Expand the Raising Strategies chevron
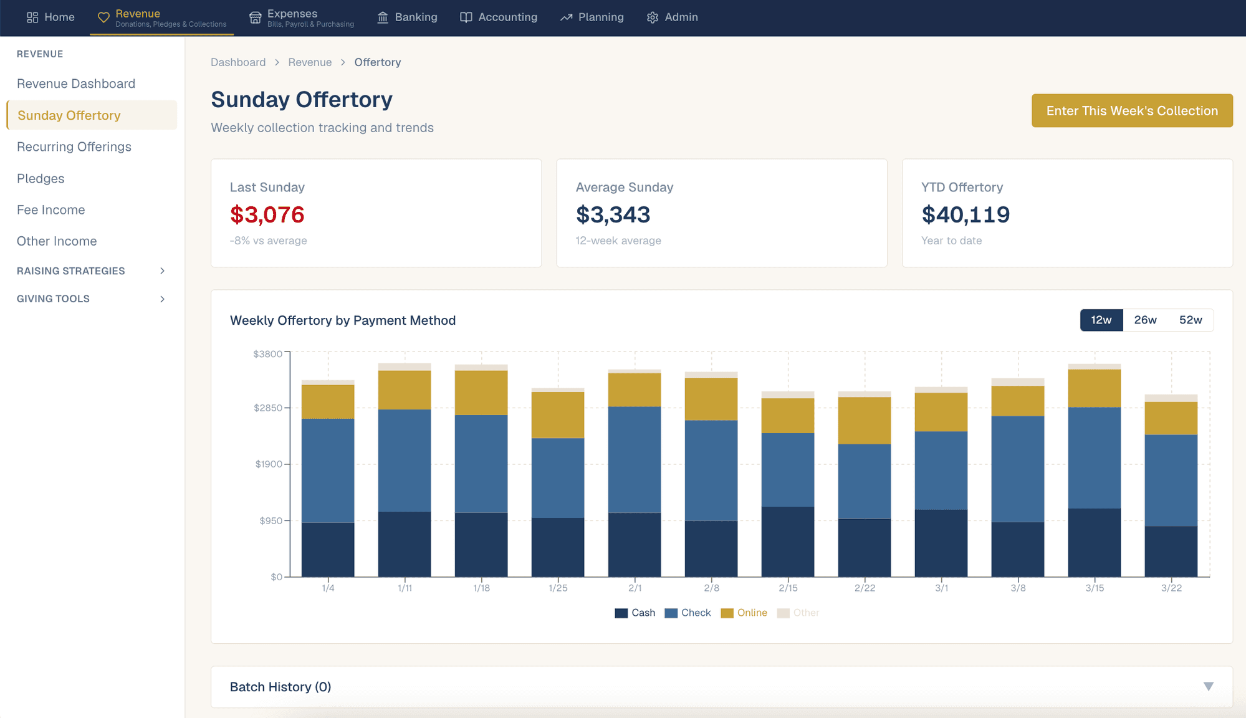This screenshot has width=1246, height=718. (x=162, y=270)
